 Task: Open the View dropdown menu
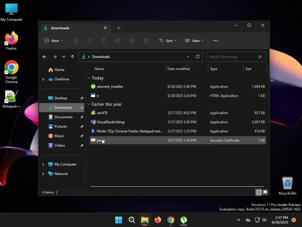tap(194, 41)
